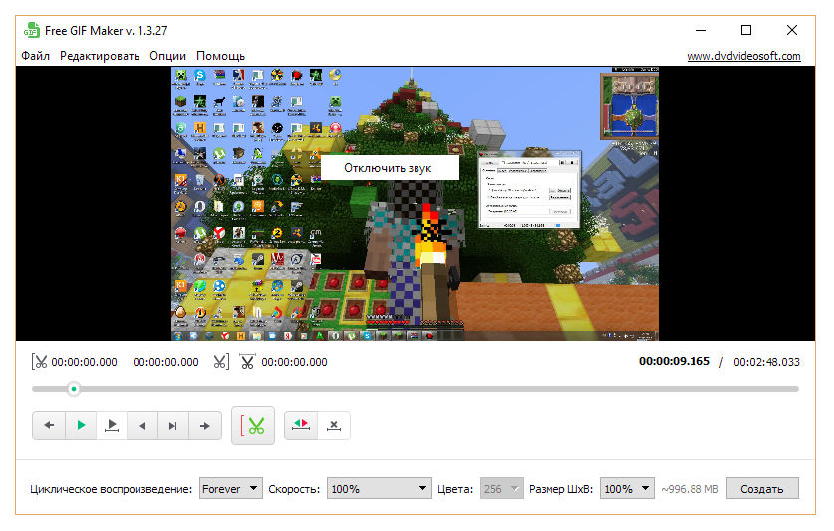Click the total duration 00:02:48.033
834x531 pixels.
766,362
